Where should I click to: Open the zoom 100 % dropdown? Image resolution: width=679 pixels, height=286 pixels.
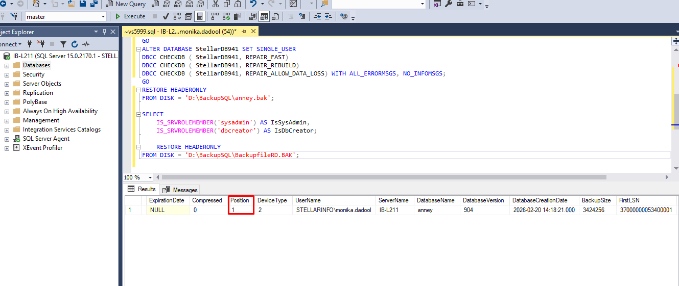pyautogui.click(x=150, y=177)
